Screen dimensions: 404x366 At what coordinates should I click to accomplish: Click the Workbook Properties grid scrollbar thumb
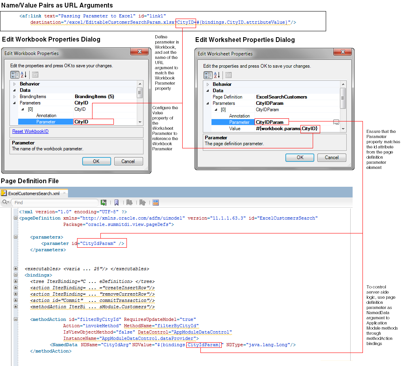click(140, 93)
